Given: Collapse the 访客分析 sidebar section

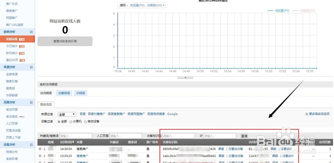Looking at the screenshot, I should click(x=31, y=145).
